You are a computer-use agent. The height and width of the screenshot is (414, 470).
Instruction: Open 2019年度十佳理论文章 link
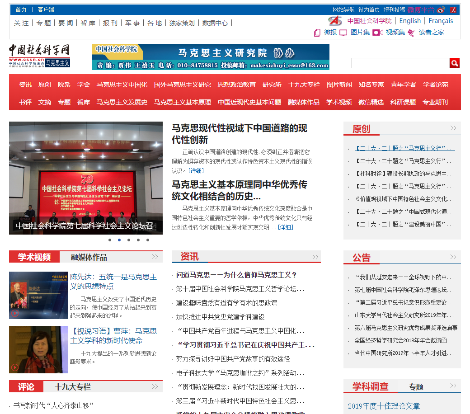[x=384, y=406]
